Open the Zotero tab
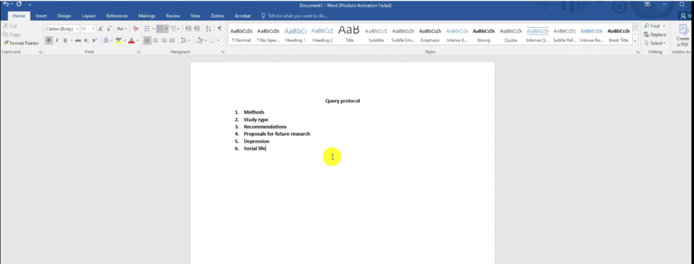 click(x=218, y=16)
